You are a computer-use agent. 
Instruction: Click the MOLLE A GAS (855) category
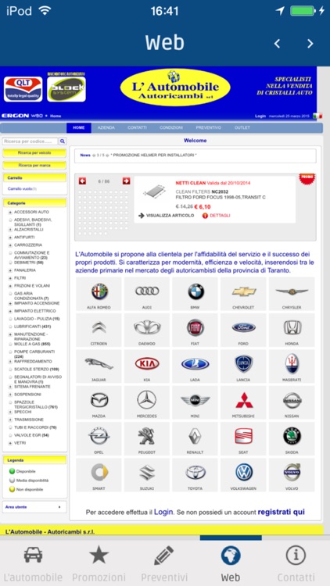tap(32, 344)
